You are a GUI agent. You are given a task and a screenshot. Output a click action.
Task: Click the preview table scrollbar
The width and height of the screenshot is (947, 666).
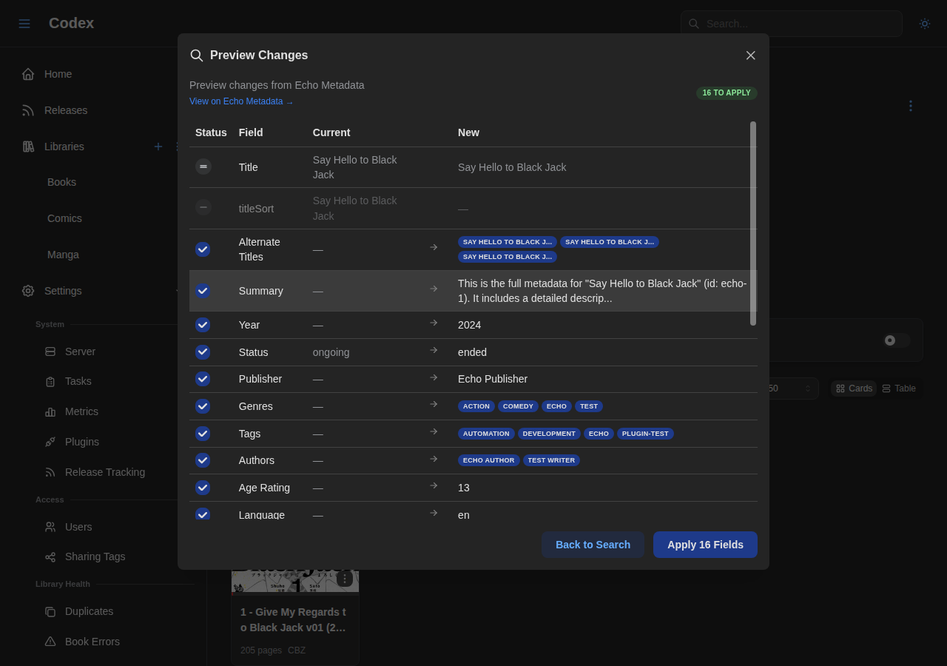click(x=753, y=223)
